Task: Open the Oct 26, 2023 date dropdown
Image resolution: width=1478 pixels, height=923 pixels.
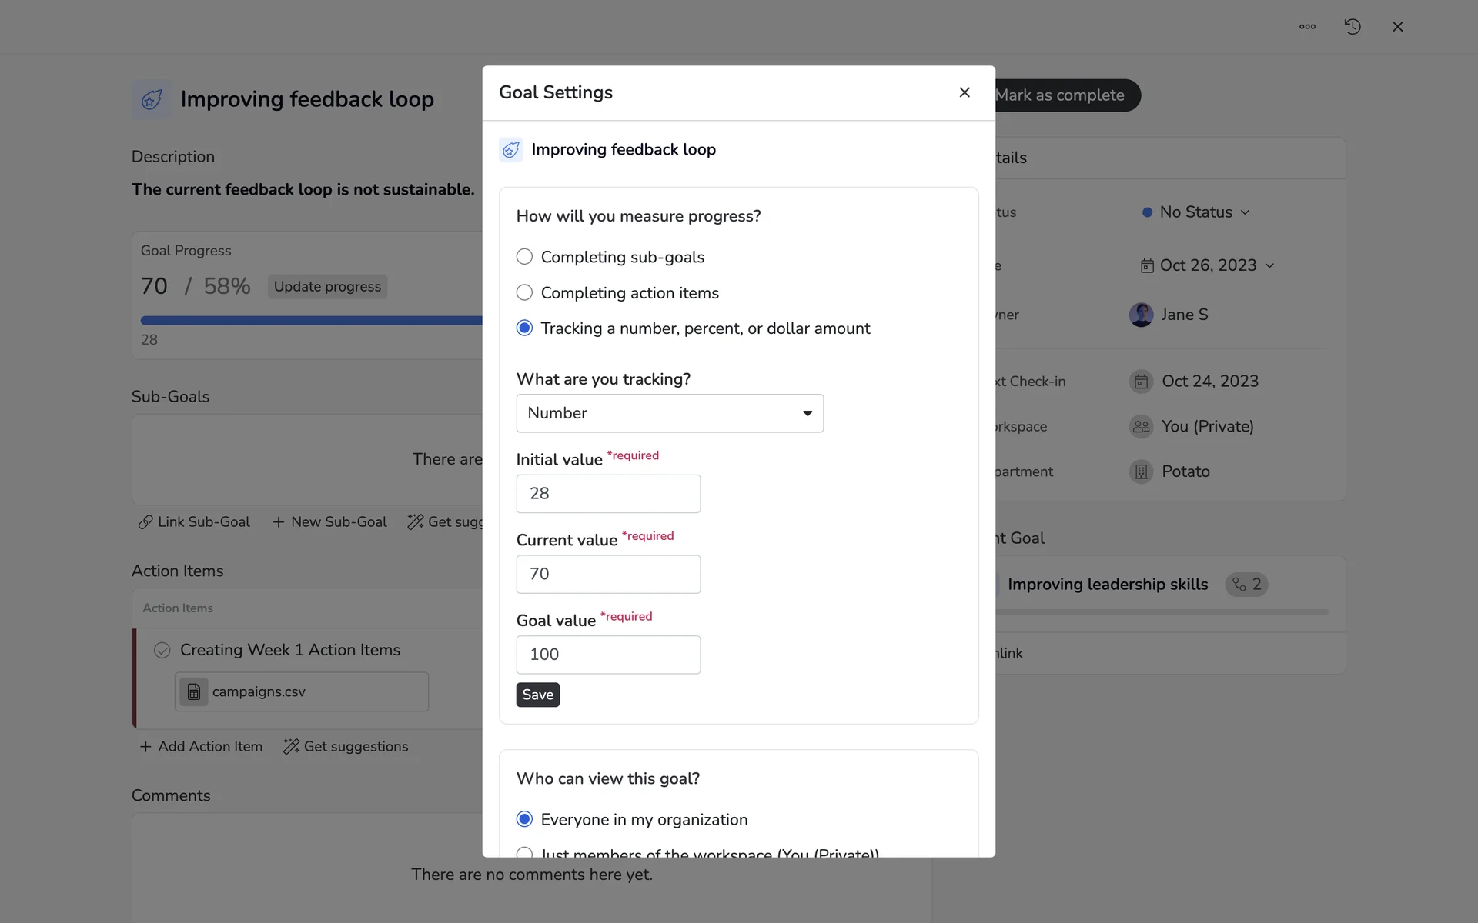Action: (x=1207, y=265)
